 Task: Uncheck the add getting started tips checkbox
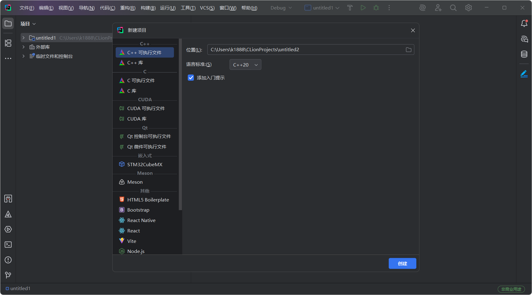tap(191, 78)
